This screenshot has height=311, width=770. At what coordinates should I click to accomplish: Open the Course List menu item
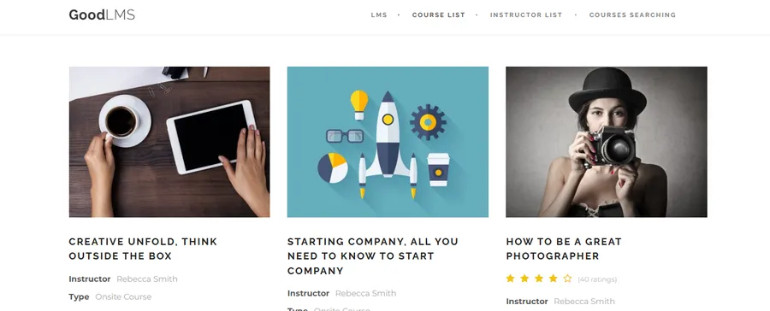pos(438,15)
